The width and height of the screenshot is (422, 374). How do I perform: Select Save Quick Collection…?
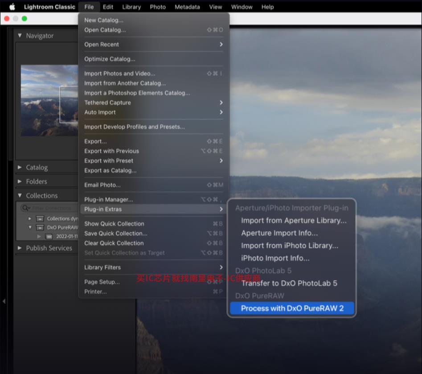tap(154, 234)
